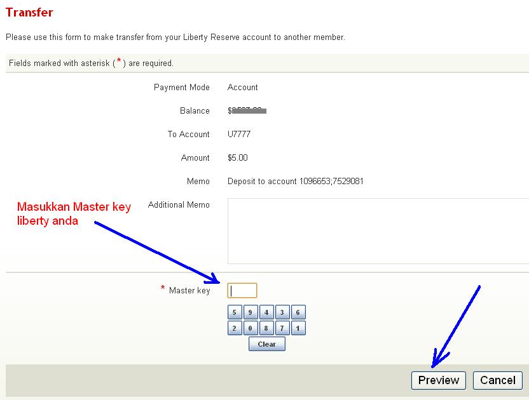Click the Master key field label

[x=189, y=291]
